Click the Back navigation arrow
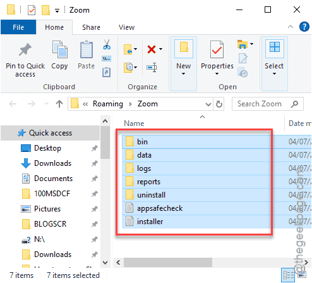 (13, 104)
